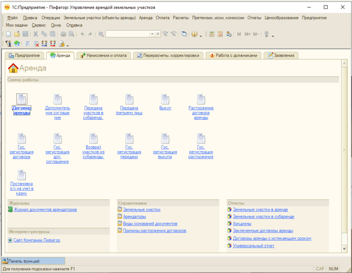Expand the toolbar search field dropdown

(152, 34)
